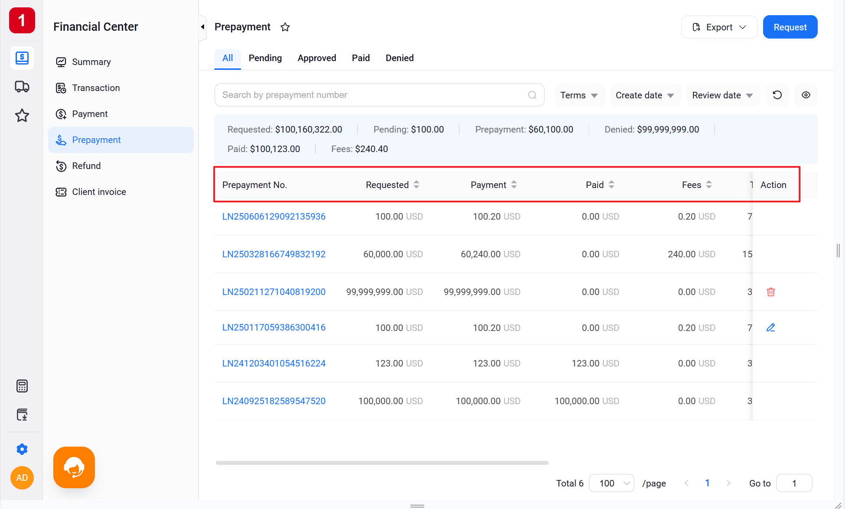Open prepayment LN250606129092135936
Image resolution: width=845 pixels, height=509 pixels.
click(274, 217)
